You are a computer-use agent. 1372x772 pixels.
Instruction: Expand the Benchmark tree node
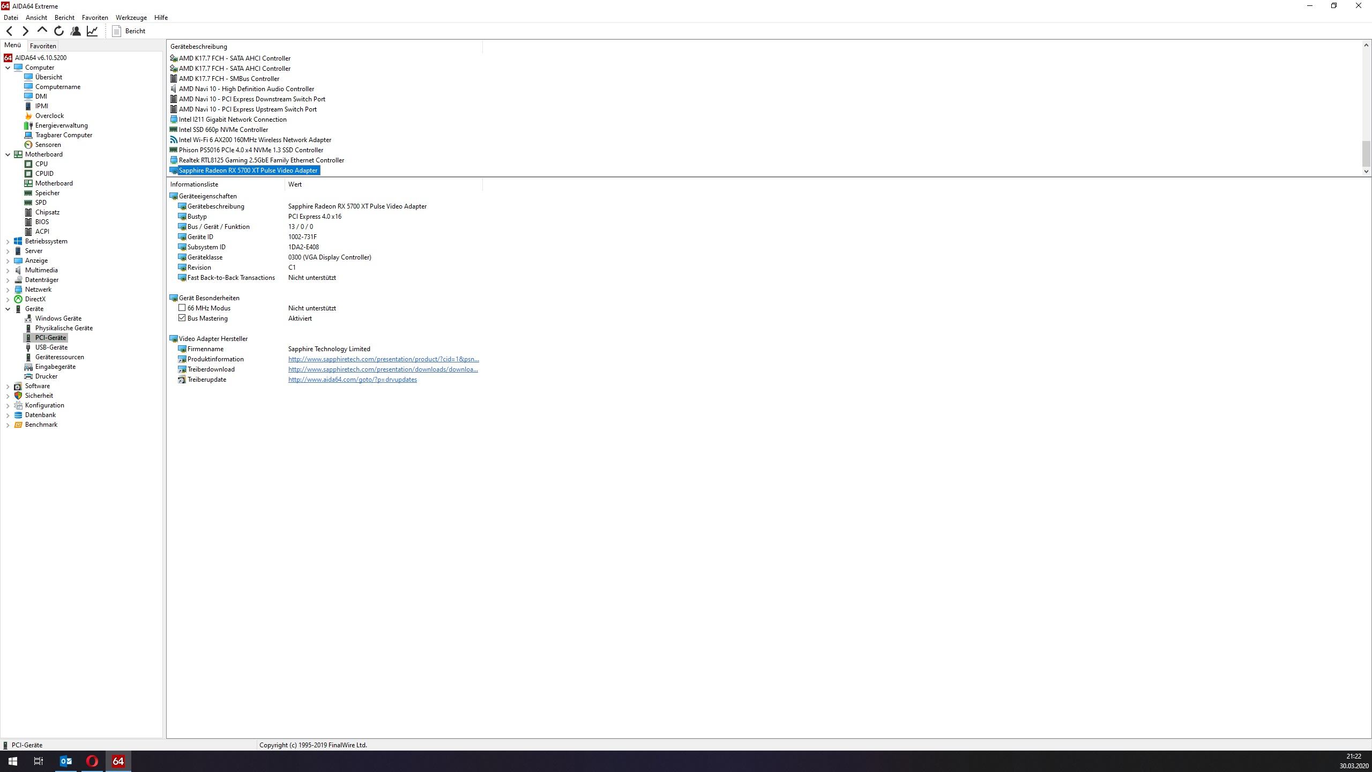8,425
